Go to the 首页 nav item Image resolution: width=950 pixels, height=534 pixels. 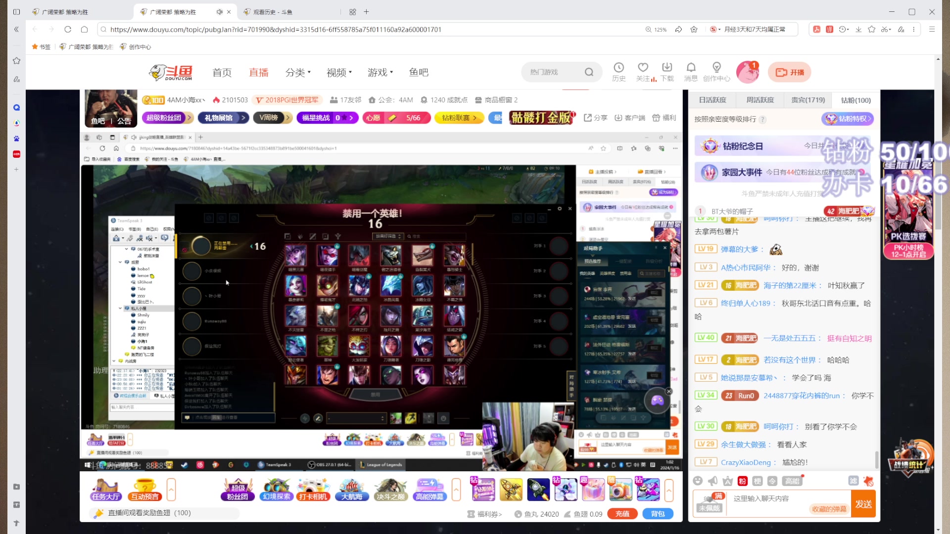[x=222, y=72]
